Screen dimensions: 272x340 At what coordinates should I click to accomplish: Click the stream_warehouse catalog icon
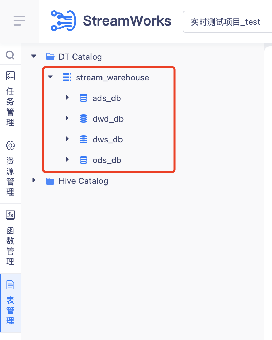(67, 77)
